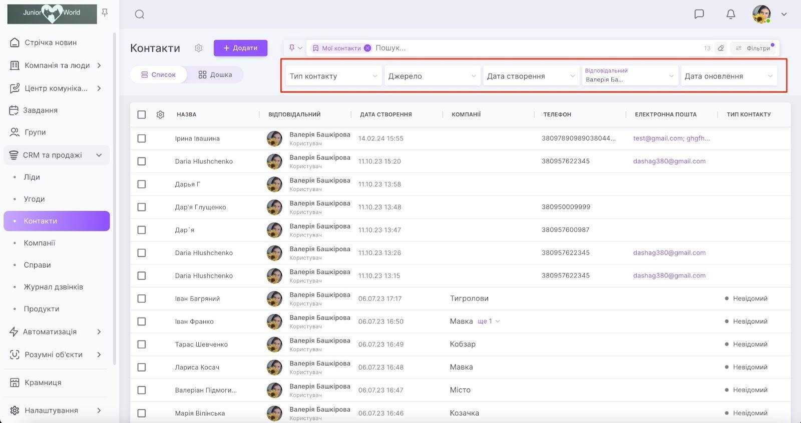801x423 pixels.
Task: Click the search magnifier icon in top bar
Action: pos(140,14)
